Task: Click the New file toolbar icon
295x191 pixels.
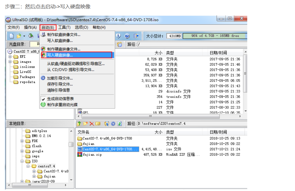Action: (x=12, y=36)
